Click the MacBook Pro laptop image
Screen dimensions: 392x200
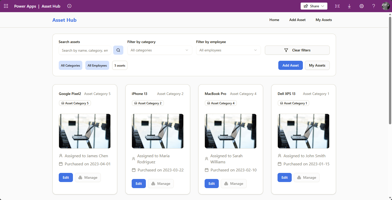[230, 131]
